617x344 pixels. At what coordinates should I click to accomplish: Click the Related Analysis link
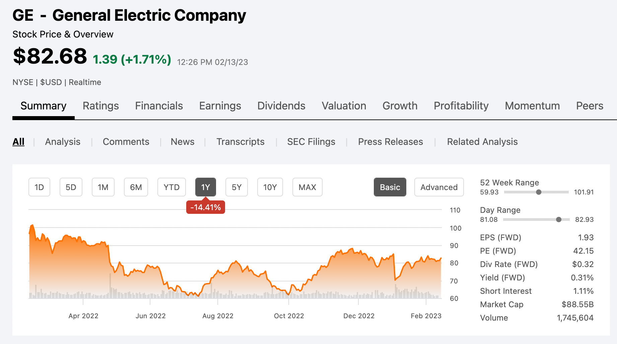(x=482, y=142)
